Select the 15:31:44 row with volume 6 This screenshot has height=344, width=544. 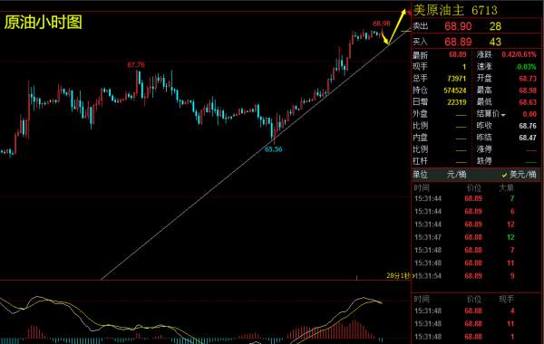464,211
